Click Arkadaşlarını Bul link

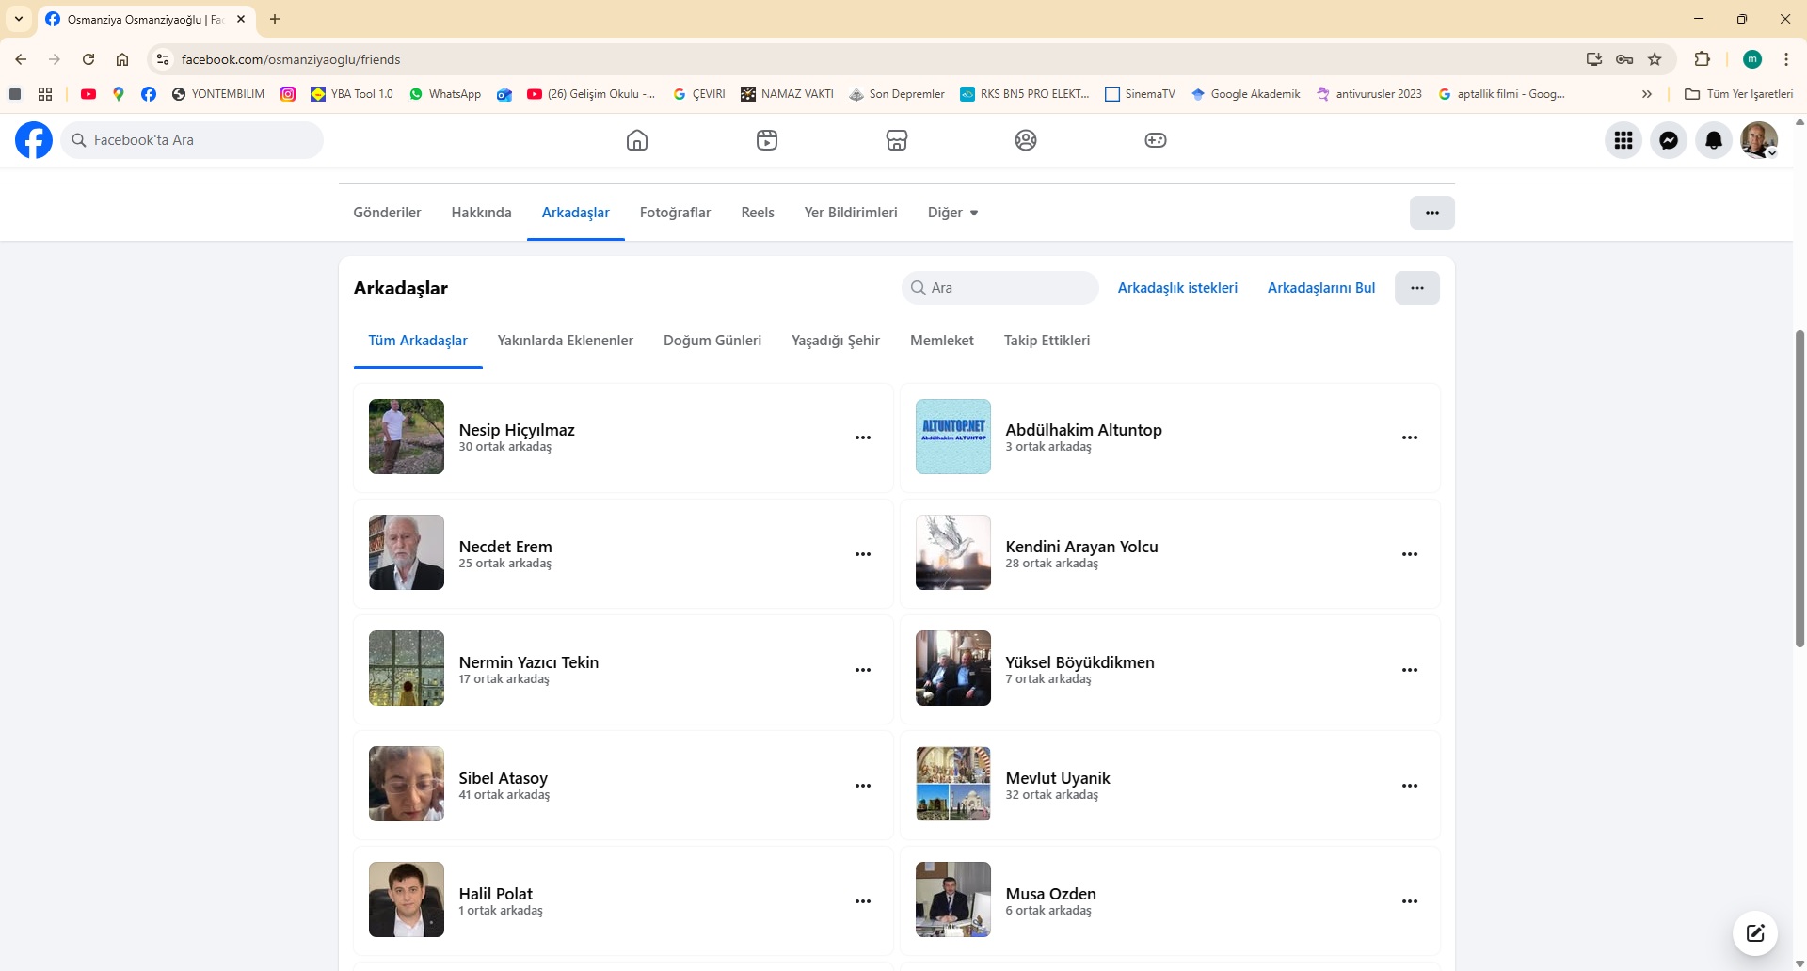(1321, 288)
